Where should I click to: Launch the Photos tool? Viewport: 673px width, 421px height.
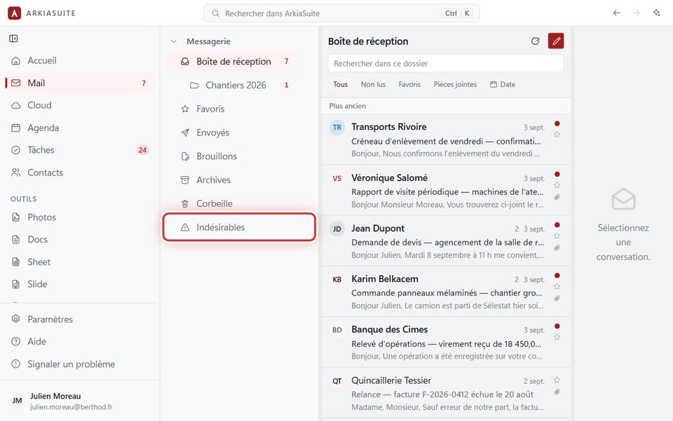80,217
